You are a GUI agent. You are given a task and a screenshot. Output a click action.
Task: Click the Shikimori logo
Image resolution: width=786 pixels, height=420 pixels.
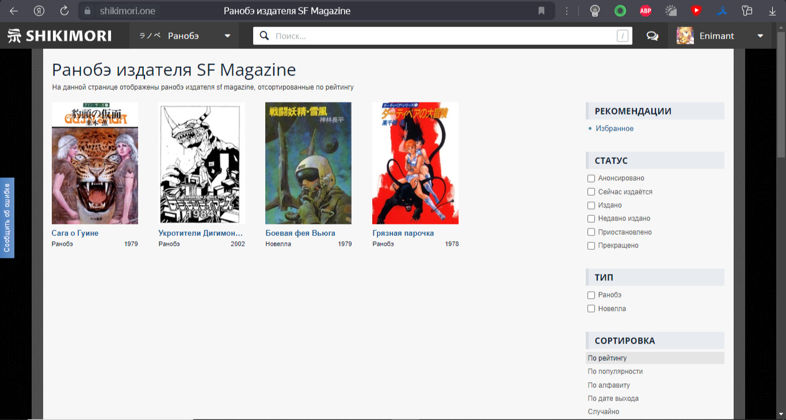pos(60,36)
